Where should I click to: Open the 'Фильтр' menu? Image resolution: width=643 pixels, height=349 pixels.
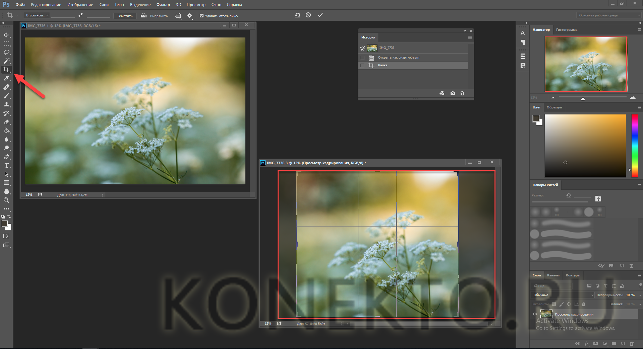[x=163, y=5]
